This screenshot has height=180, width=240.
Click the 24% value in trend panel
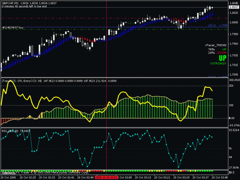coord(211,53)
